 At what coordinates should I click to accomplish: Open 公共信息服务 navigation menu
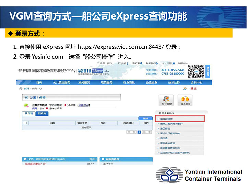tap(61, 82)
